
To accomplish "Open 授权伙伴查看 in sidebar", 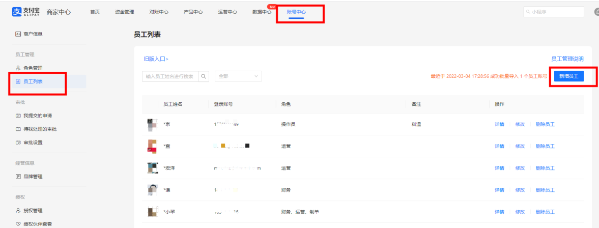I will pos(38,224).
